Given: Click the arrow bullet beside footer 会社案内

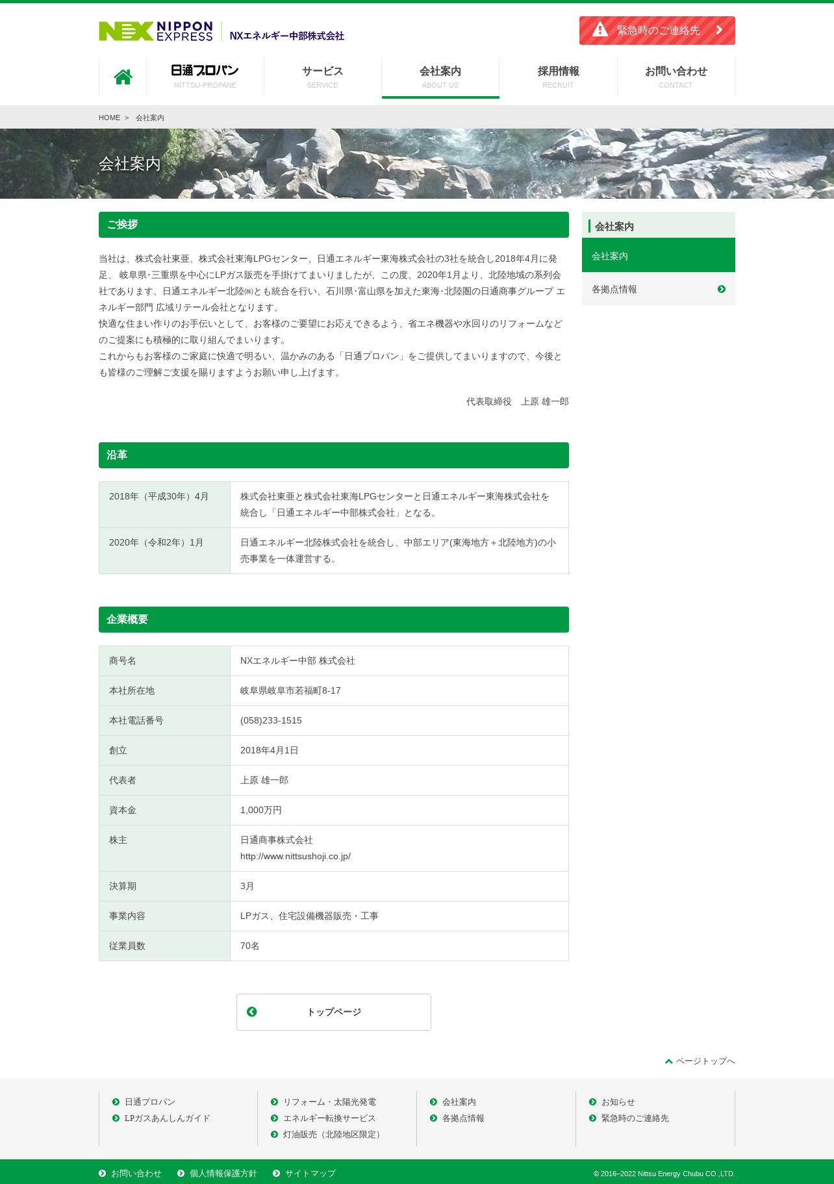Looking at the screenshot, I should (x=433, y=1102).
